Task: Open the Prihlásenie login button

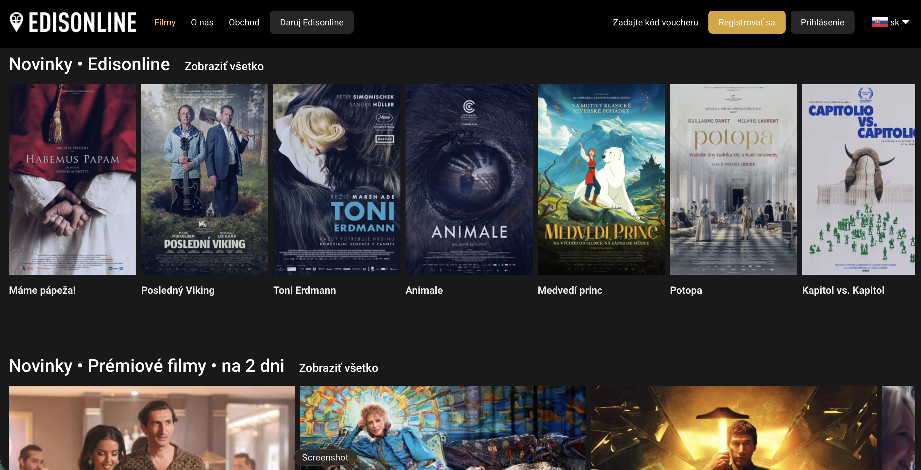Action: [x=822, y=22]
